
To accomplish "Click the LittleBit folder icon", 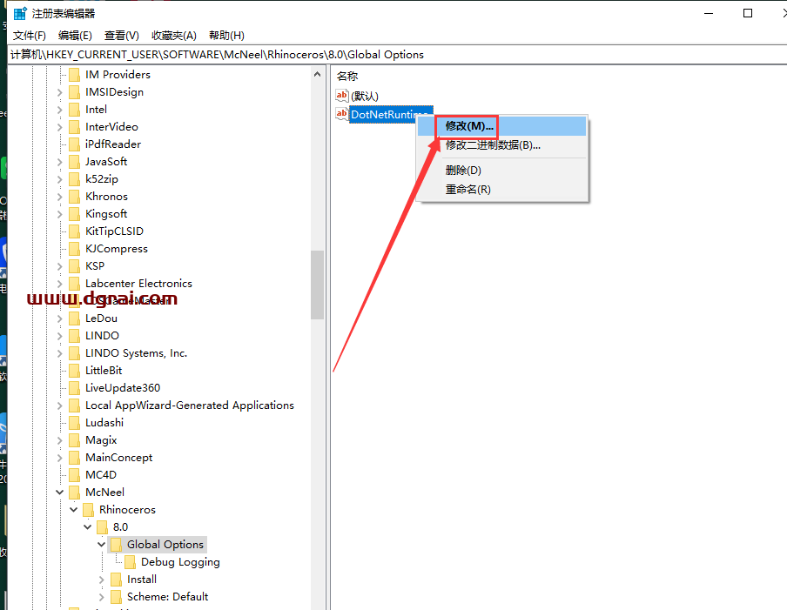I will pos(74,370).
